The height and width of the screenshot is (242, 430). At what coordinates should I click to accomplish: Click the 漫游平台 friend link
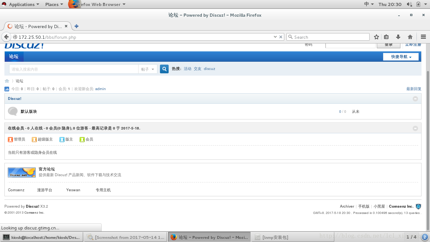[45, 190]
